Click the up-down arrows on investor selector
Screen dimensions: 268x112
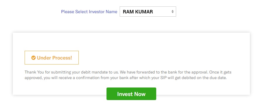pyautogui.click(x=172, y=12)
